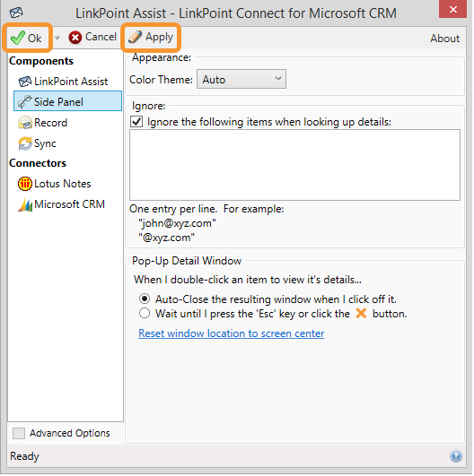Select Auto-Close the resulting window radio button
Screen dimensions: 474x476
[x=145, y=299]
